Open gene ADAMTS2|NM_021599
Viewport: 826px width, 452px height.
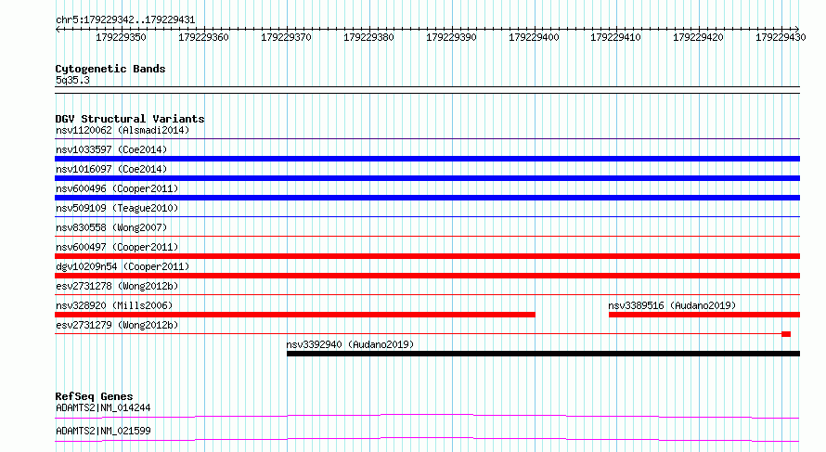103,431
